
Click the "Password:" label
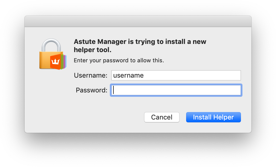pos(91,90)
